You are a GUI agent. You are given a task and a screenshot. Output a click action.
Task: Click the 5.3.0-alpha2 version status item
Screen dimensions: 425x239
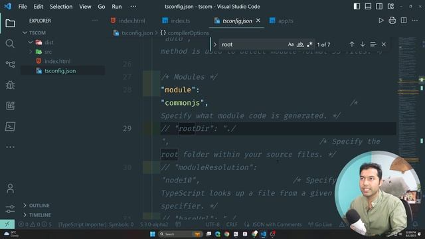tap(154, 224)
